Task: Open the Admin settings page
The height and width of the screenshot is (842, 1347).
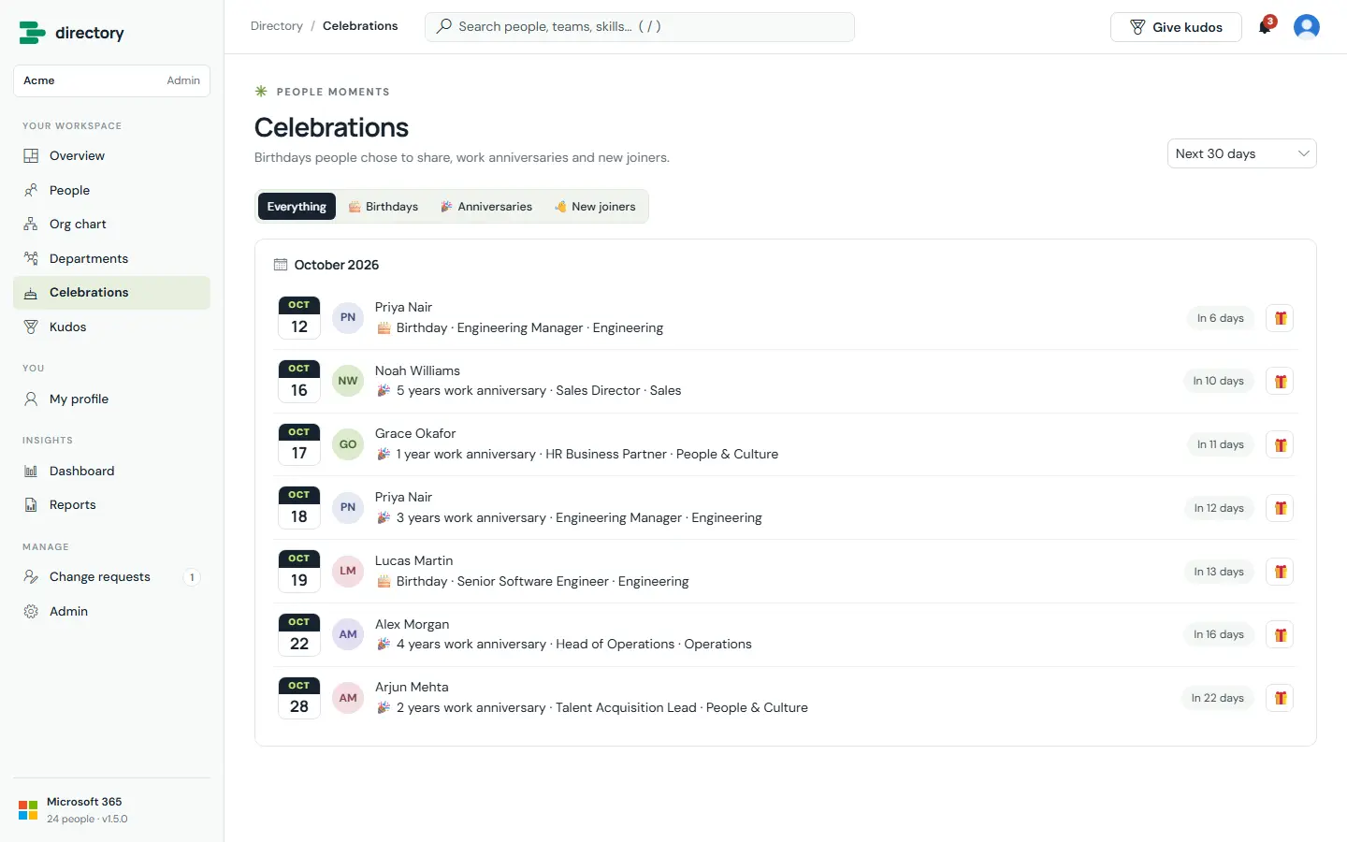Action: click(111, 611)
